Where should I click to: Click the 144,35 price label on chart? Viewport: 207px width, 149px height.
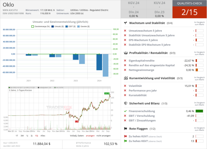[x=107, y=93]
